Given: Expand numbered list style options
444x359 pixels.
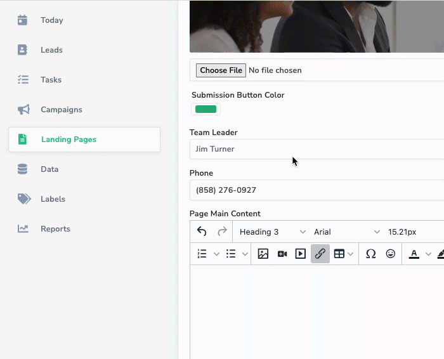Looking at the screenshot, I should tap(217, 254).
